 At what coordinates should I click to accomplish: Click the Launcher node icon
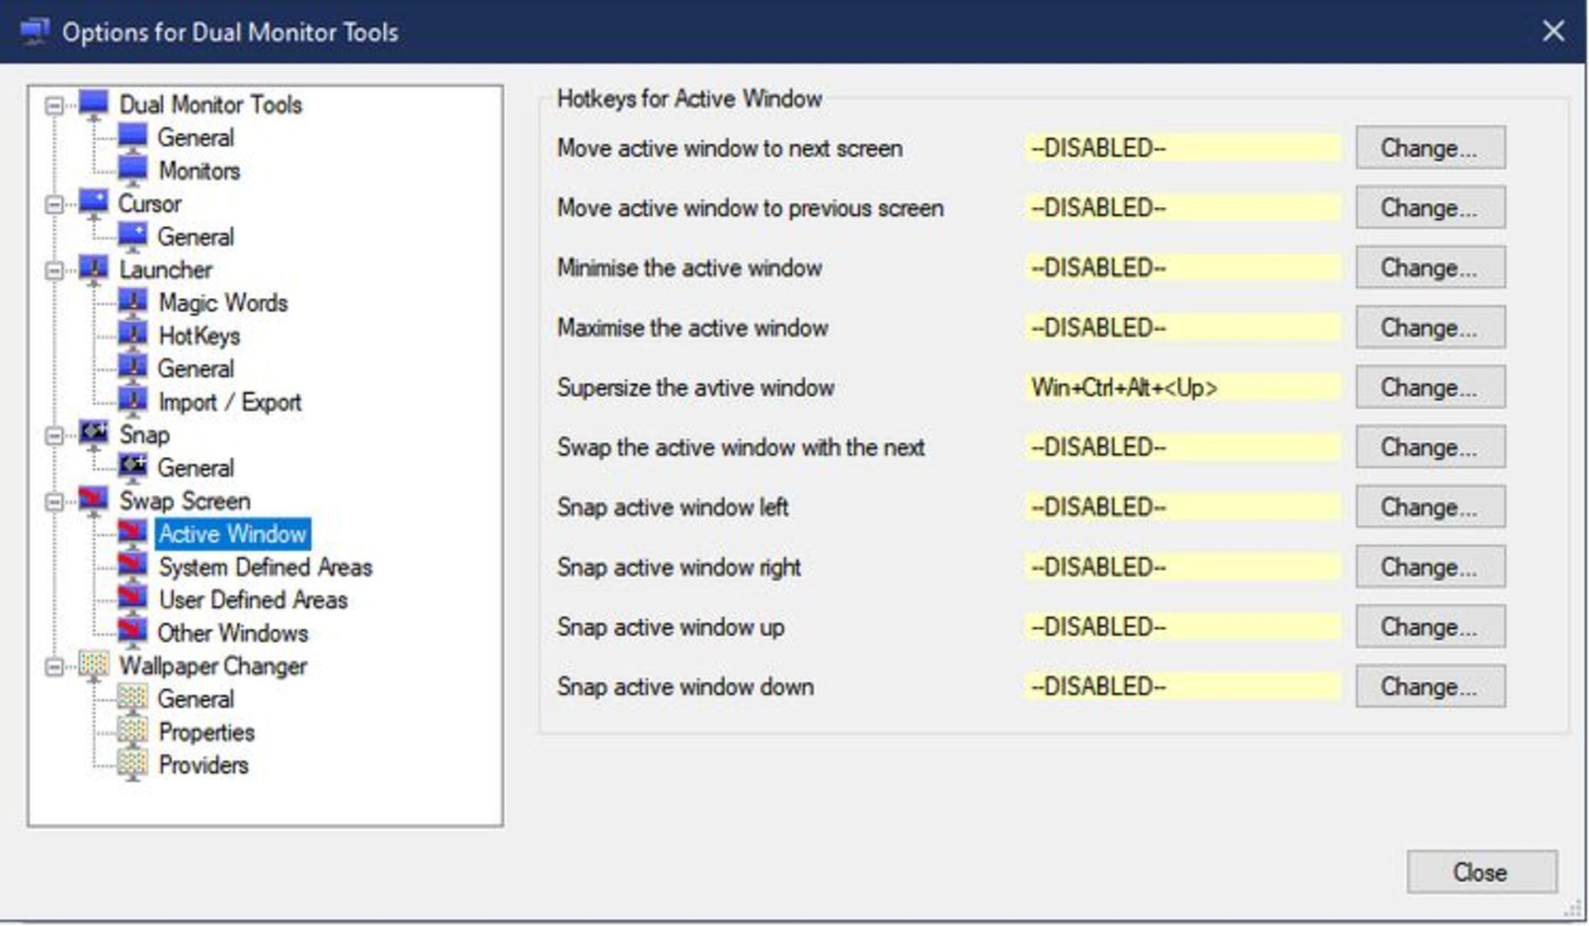click(94, 270)
